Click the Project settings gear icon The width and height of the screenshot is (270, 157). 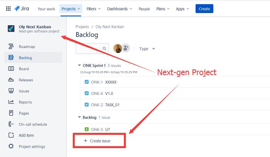[11, 146]
